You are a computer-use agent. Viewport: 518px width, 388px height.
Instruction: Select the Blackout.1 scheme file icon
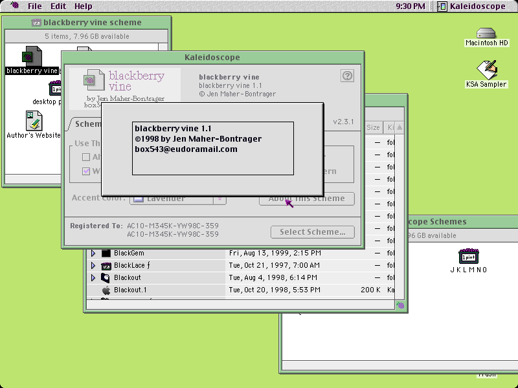coord(106,290)
